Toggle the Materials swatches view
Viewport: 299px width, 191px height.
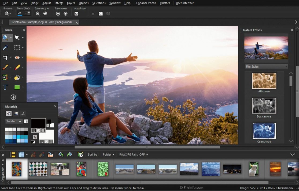(9, 113)
